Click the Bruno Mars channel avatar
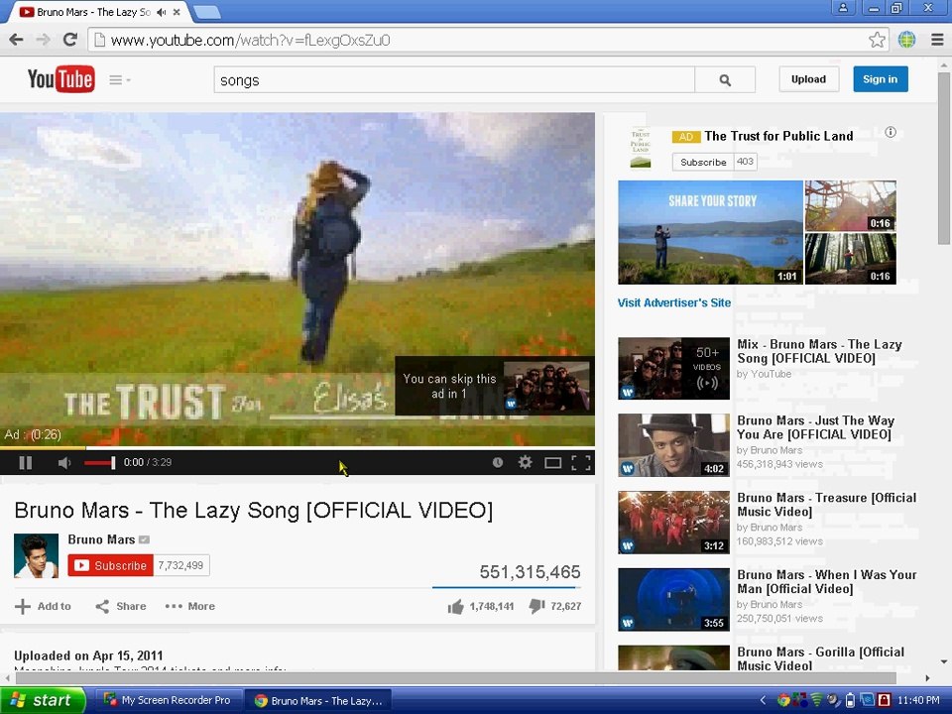952x714 pixels. tap(36, 555)
